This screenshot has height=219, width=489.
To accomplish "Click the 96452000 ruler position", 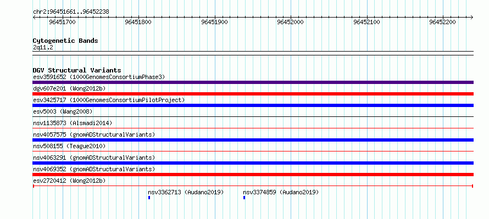I will tap(290, 22).
